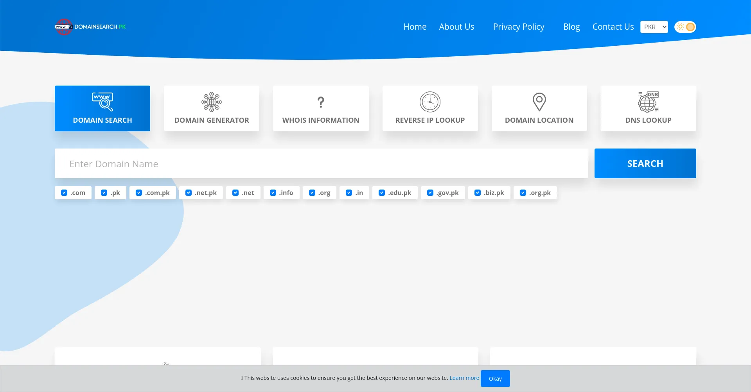Uncheck the .pk extension checkbox
The image size is (751, 392).
(x=104, y=193)
